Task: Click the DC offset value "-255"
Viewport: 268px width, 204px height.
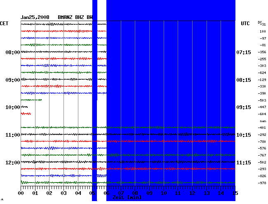Action: (262, 59)
